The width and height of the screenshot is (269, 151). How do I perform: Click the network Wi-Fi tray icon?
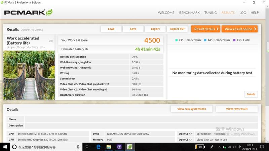click(x=230, y=147)
